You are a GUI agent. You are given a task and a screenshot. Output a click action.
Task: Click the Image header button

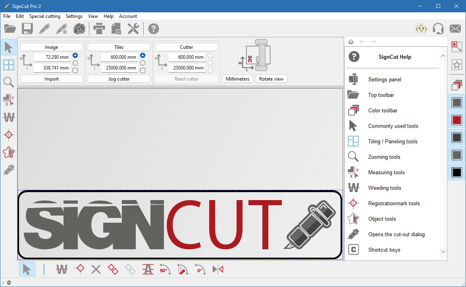click(x=52, y=47)
